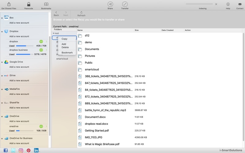Screen dimensions: 245x153
Task: Click the Refresh button
Action: (x=81, y=14)
